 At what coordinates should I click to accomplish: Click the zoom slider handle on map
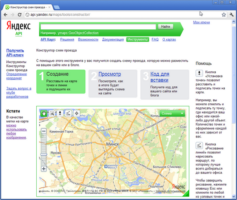[x=44, y=154]
